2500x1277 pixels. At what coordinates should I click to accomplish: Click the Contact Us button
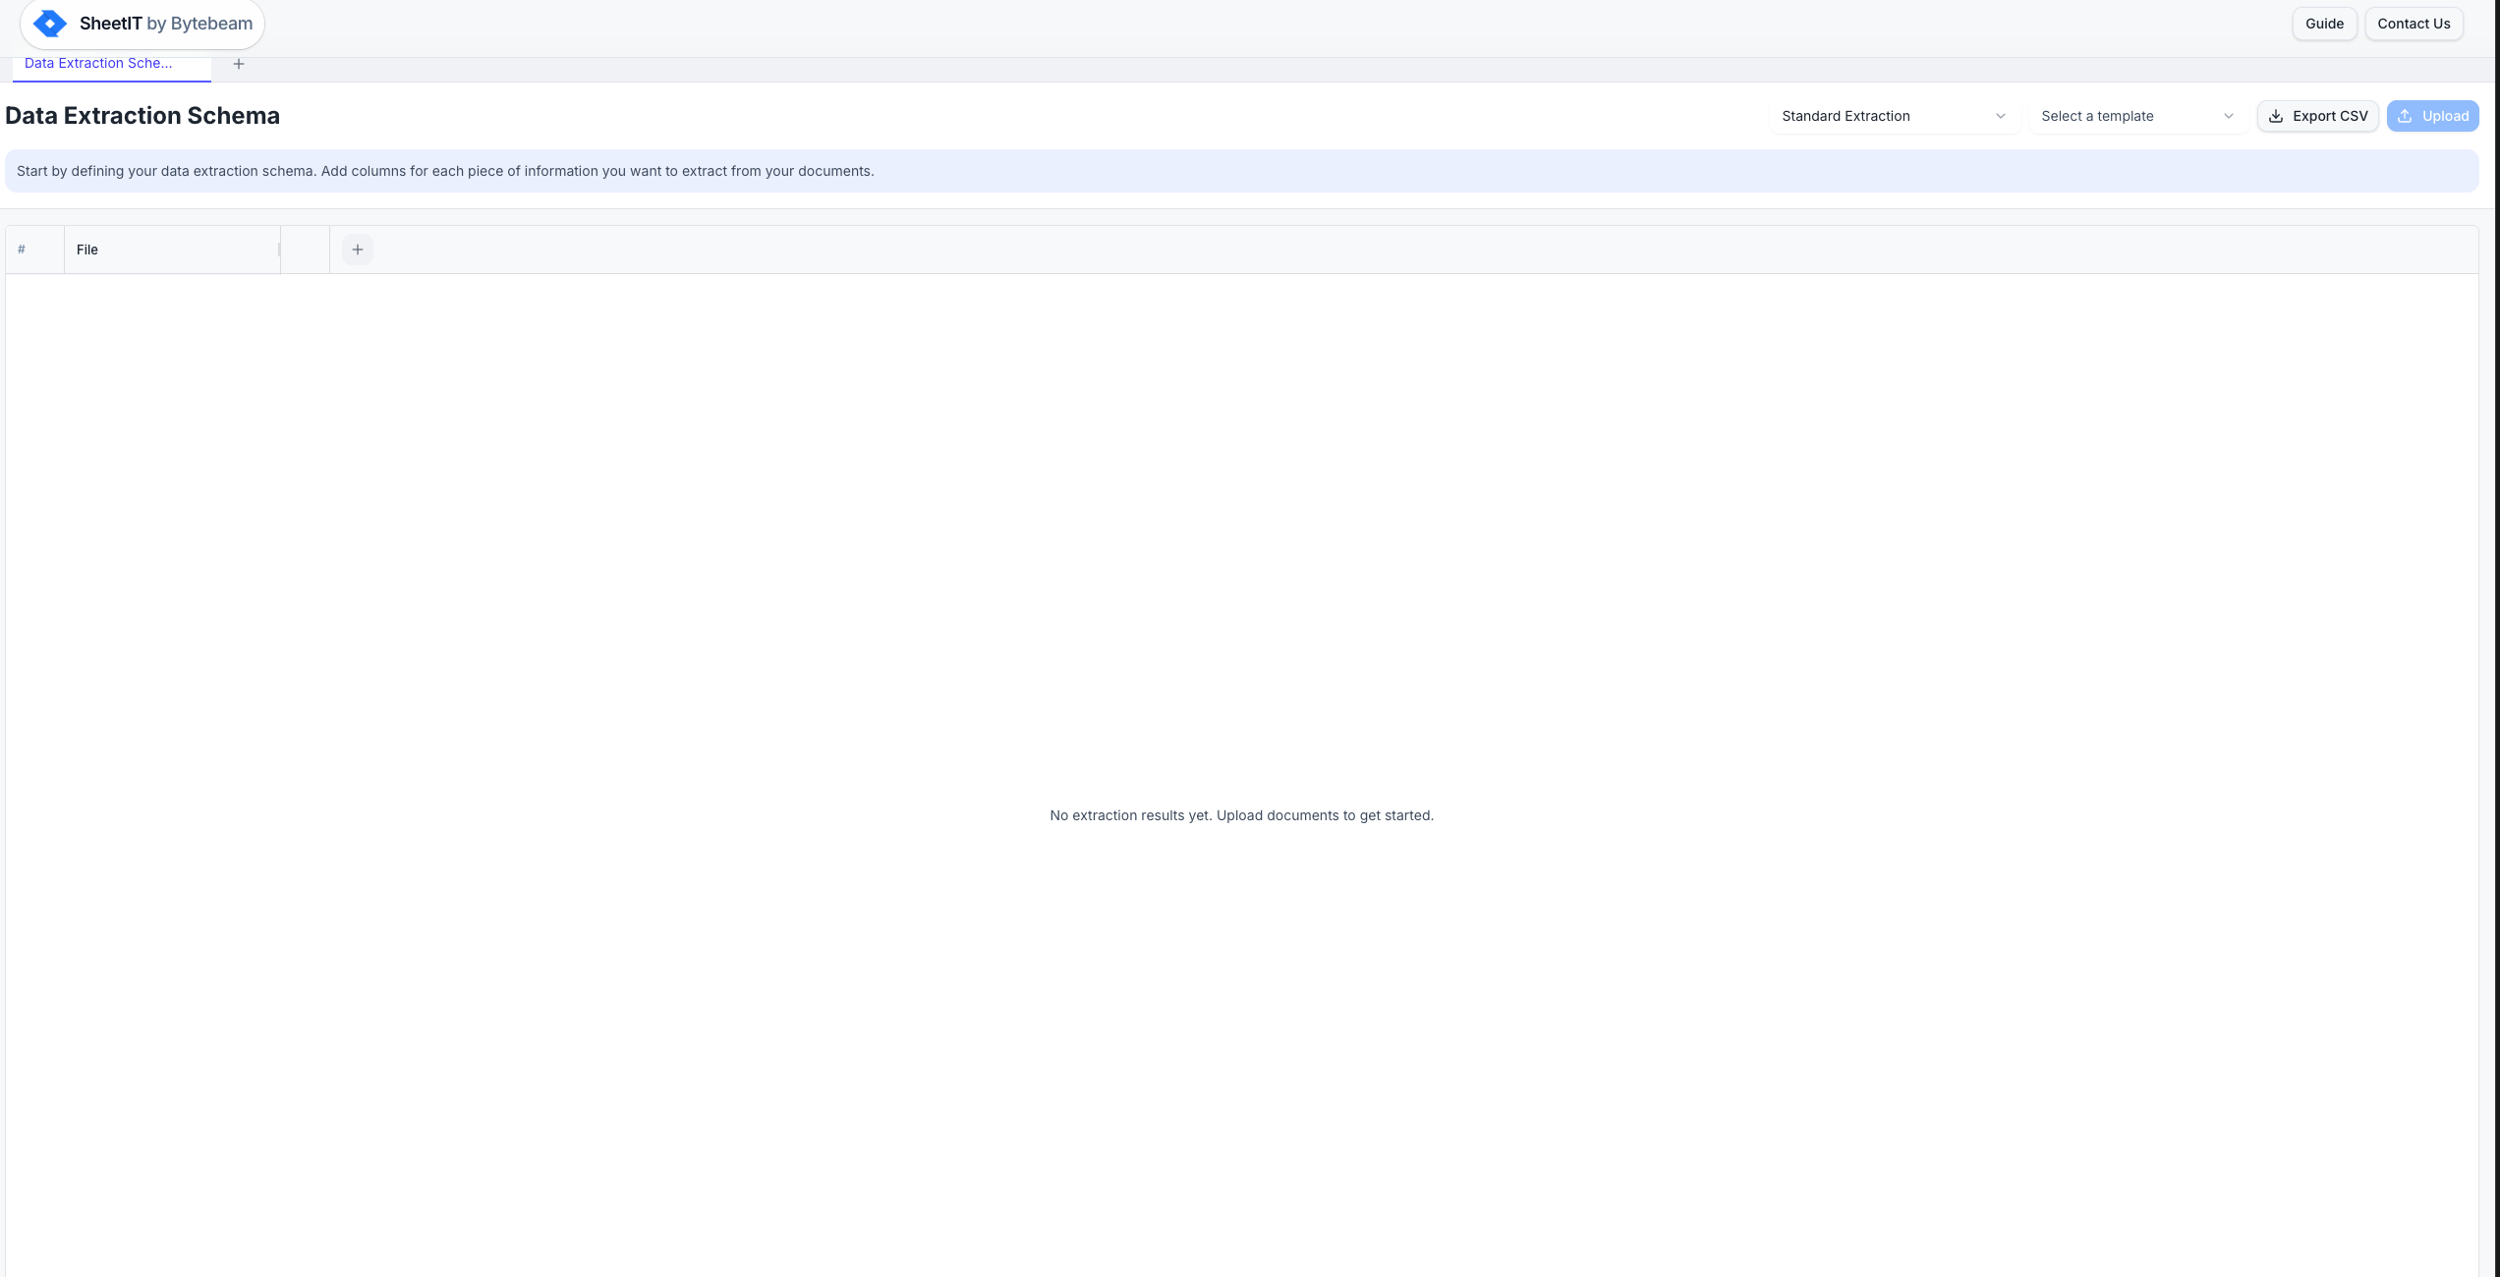point(2414,24)
